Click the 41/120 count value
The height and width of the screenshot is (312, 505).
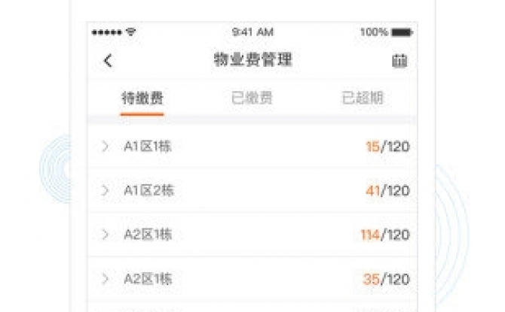(387, 191)
